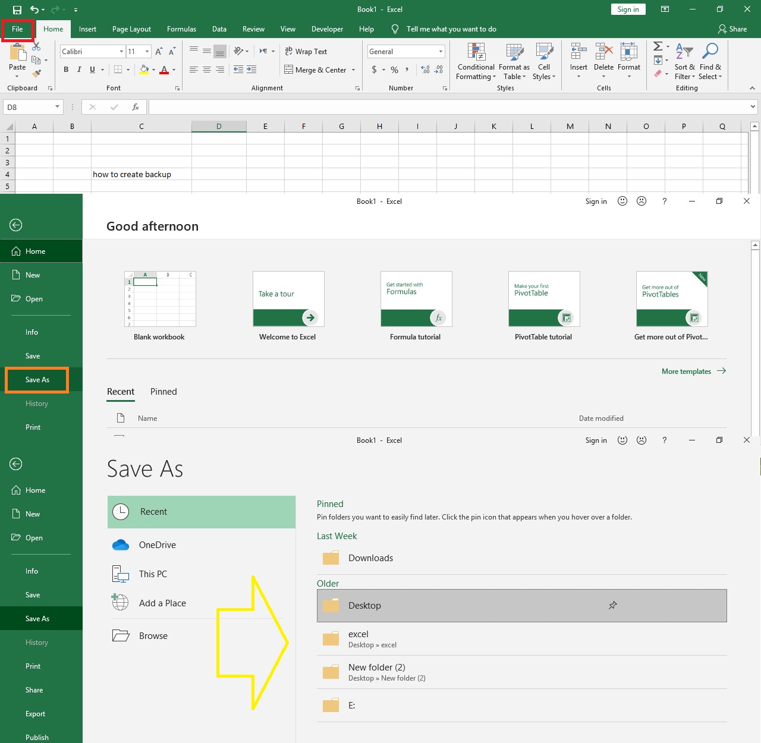Click the Undo arrow in the title bar
Viewport: 761px width, 743px height.
34,10
